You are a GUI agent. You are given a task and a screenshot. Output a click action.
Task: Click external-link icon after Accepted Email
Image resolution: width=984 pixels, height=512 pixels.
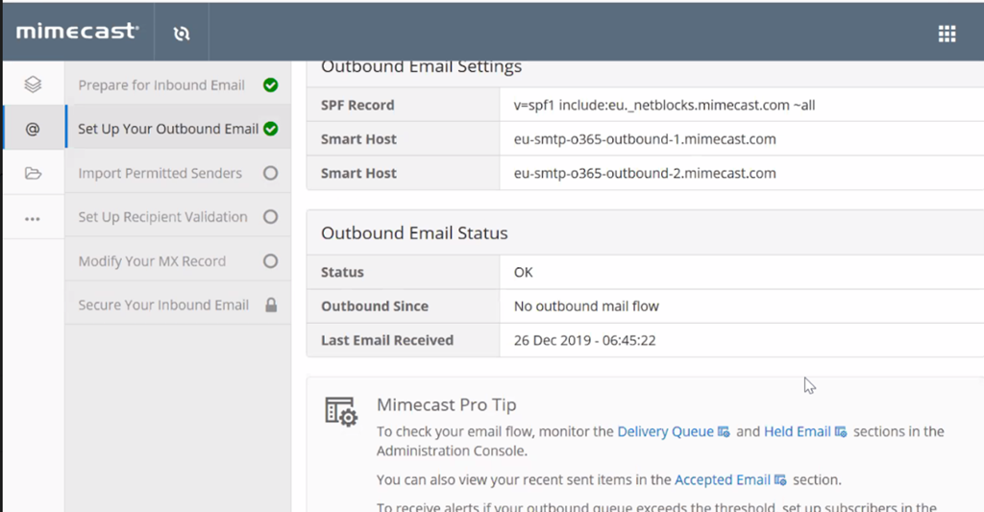click(780, 480)
